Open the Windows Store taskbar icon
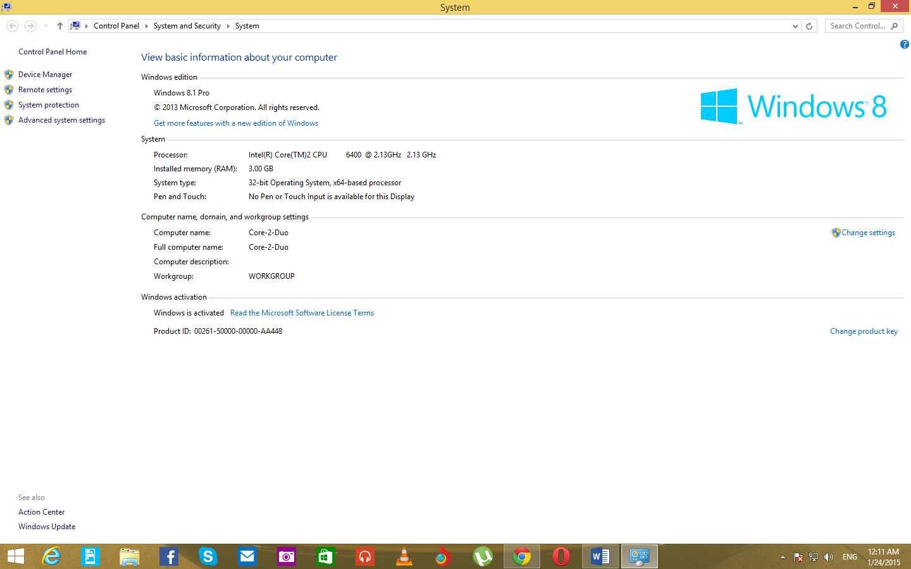This screenshot has height=569, width=911. pyautogui.click(x=325, y=556)
